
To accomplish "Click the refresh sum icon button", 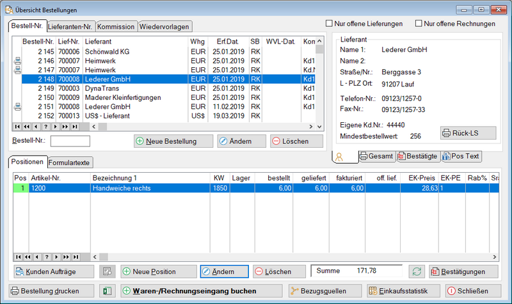I will [x=417, y=271].
